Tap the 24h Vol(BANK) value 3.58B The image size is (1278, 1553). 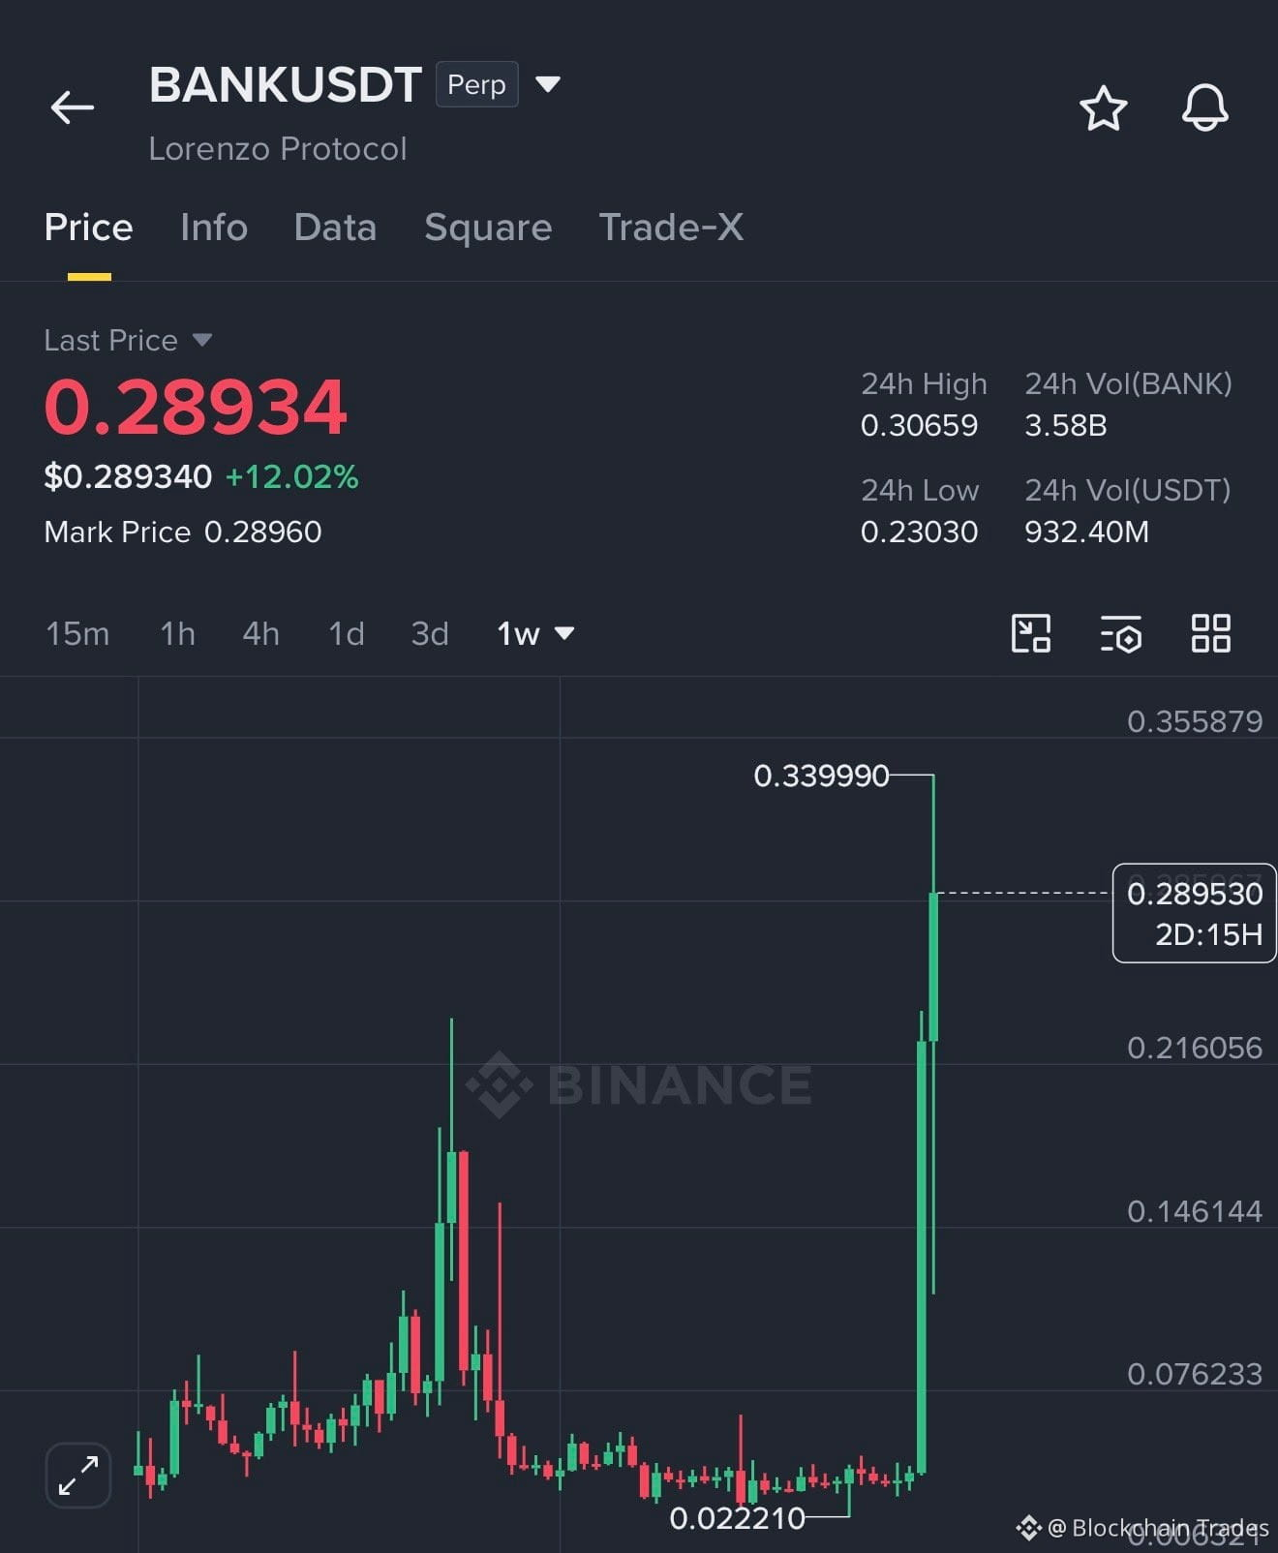(1065, 425)
